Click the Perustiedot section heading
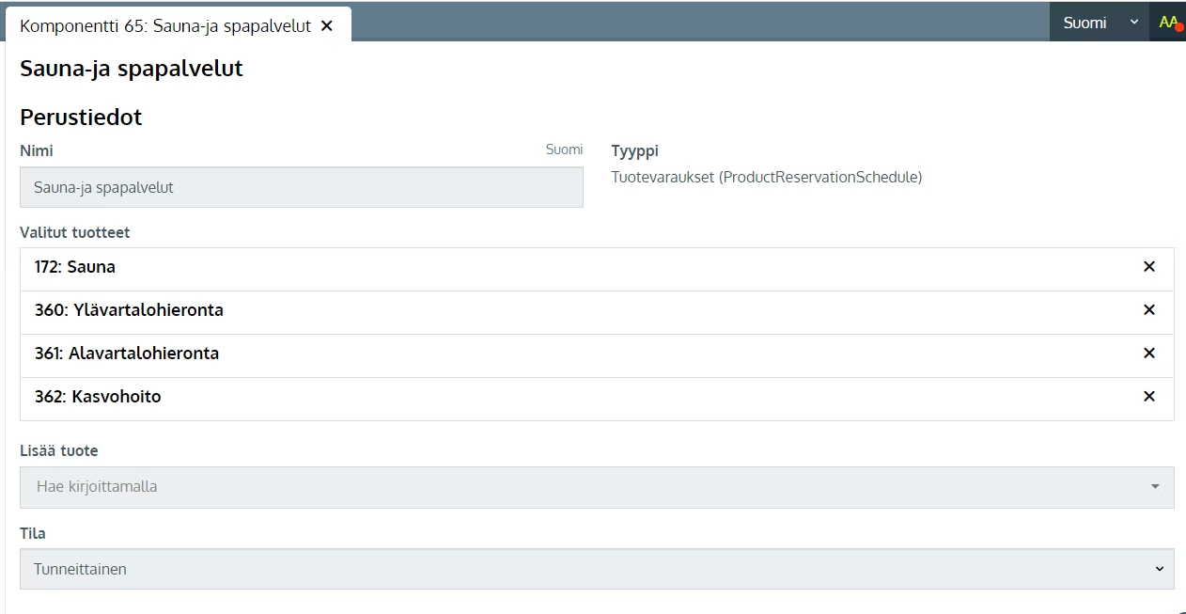The width and height of the screenshot is (1186, 614). [81, 118]
